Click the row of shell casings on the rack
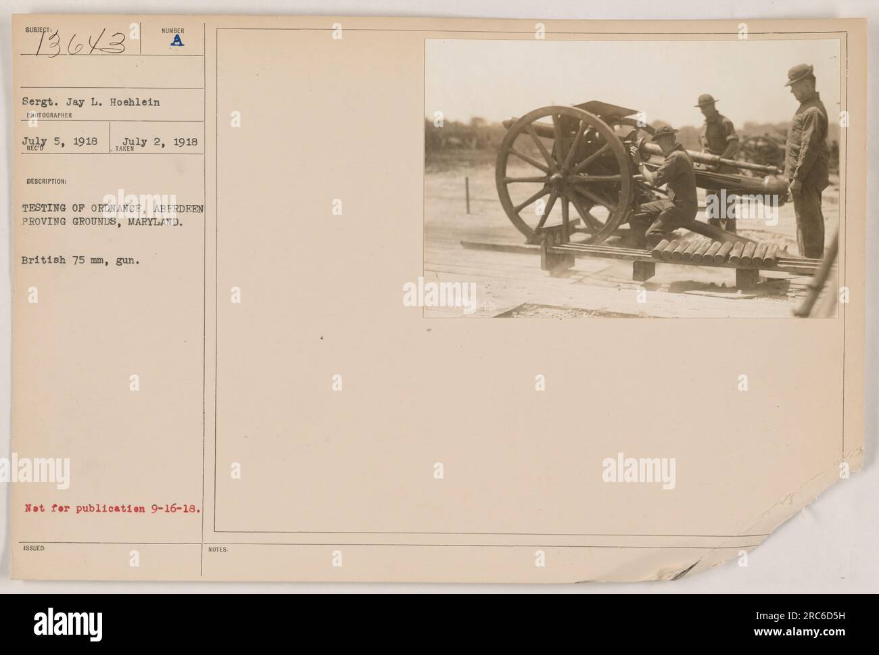The height and width of the screenshot is (655, 879). [714, 251]
